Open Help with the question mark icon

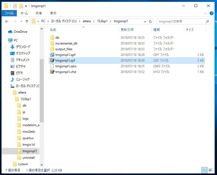click(x=211, y=13)
